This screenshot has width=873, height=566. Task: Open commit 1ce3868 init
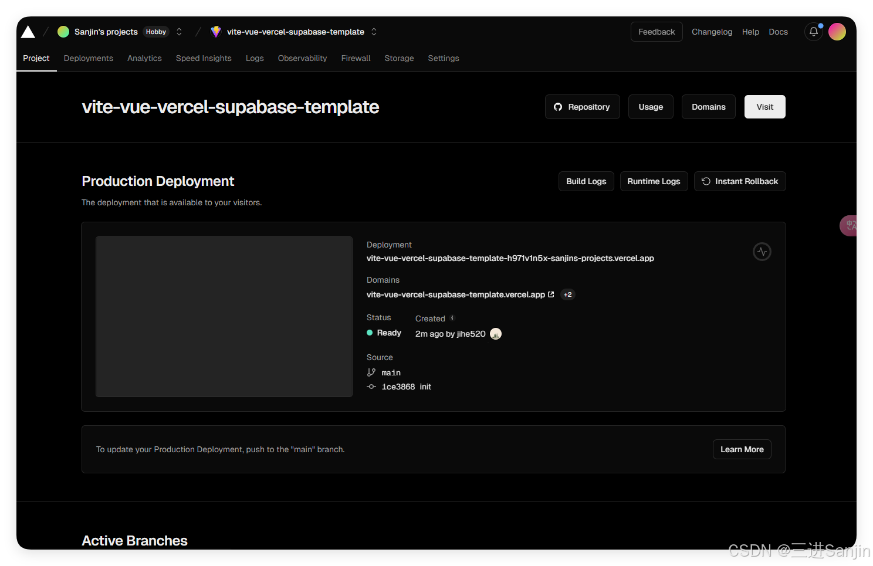click(x=407, y=387)
